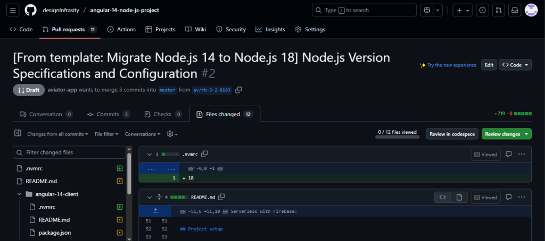
Task: Open the notifications inbox icon
Action: [514, 10]
